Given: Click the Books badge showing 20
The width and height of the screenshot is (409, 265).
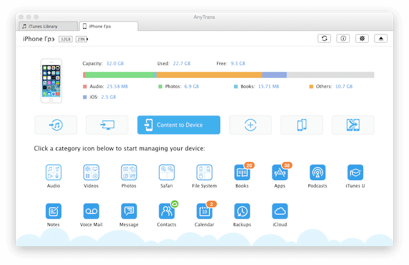Looking at the screenshot, I should (249, 165).
